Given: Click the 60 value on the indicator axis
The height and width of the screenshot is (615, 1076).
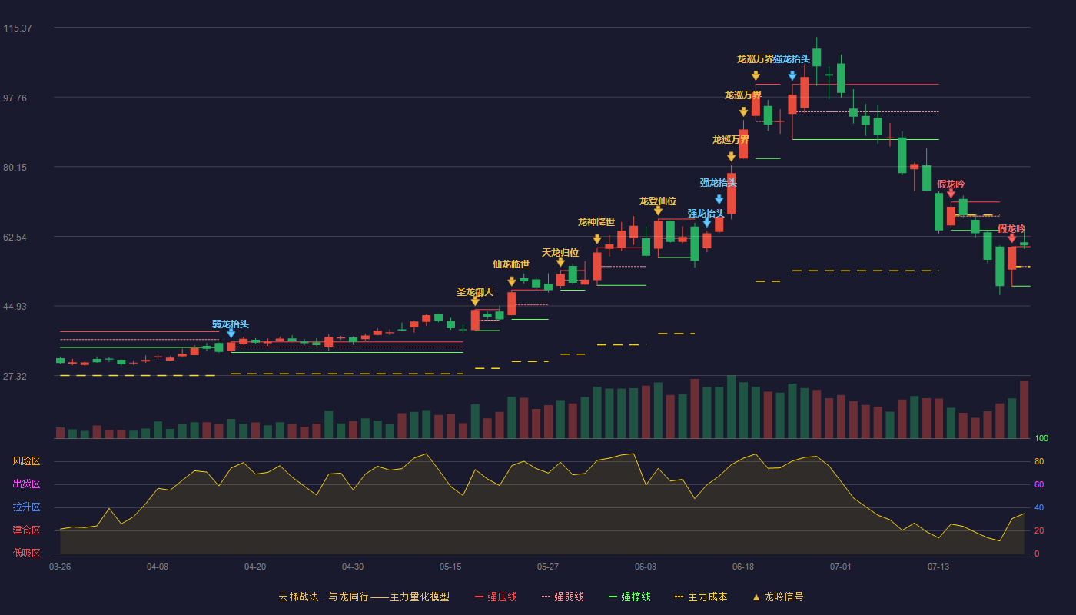Looking at the screenshot, I should point(1039,484).
